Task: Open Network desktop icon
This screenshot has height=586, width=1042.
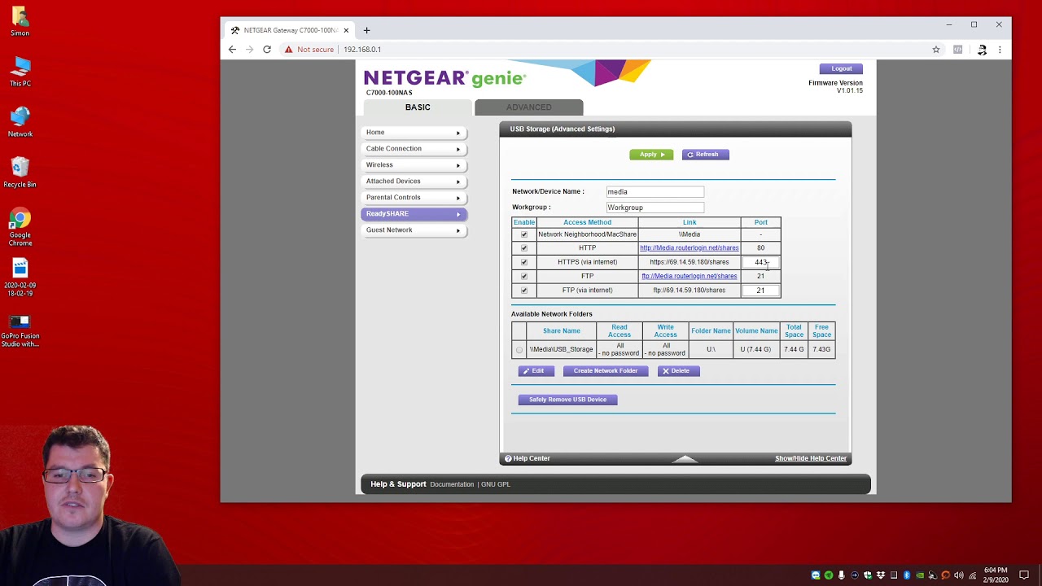Action: [x=20, y=122]
